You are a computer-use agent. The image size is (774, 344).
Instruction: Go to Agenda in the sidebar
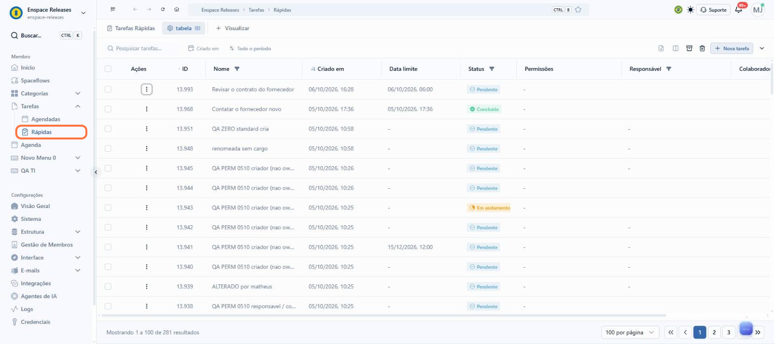31,145
